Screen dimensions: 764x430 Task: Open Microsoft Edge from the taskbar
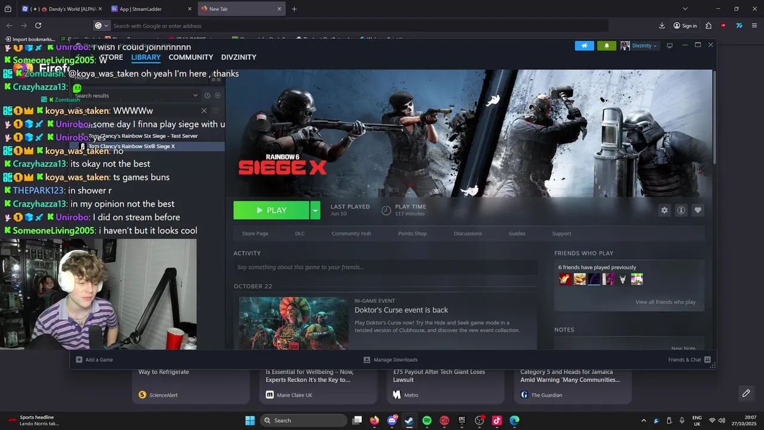[x=515, y=420]
